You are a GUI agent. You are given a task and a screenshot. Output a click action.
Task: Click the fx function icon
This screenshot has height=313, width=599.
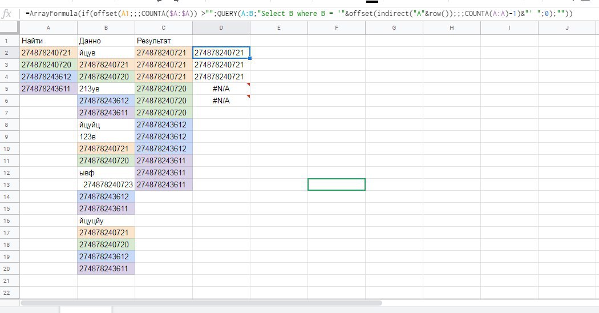[x=6, y=14]
